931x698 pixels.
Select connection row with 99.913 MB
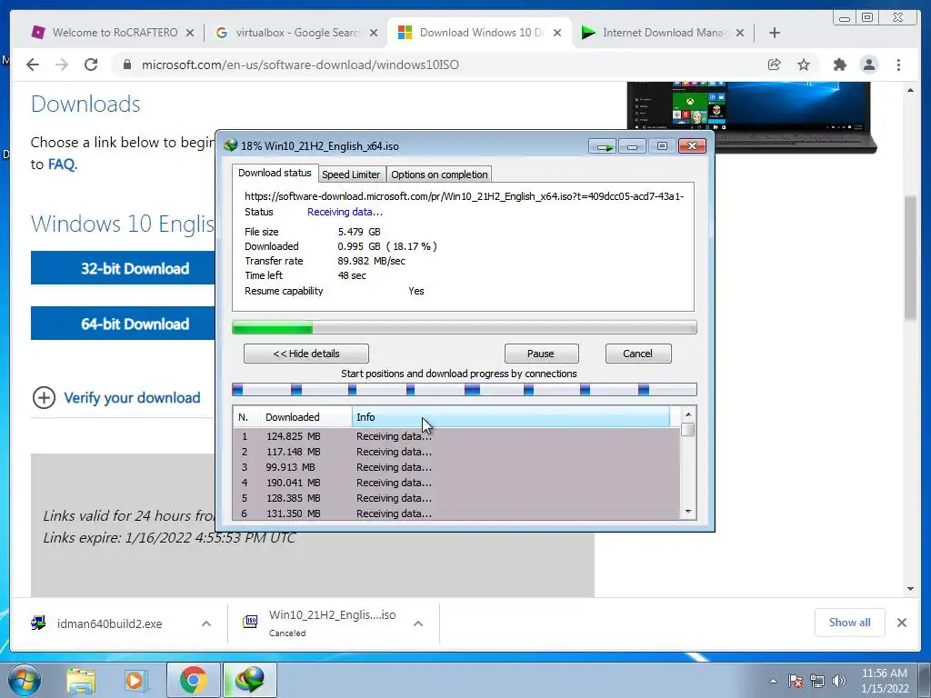(x=456, y=467)
